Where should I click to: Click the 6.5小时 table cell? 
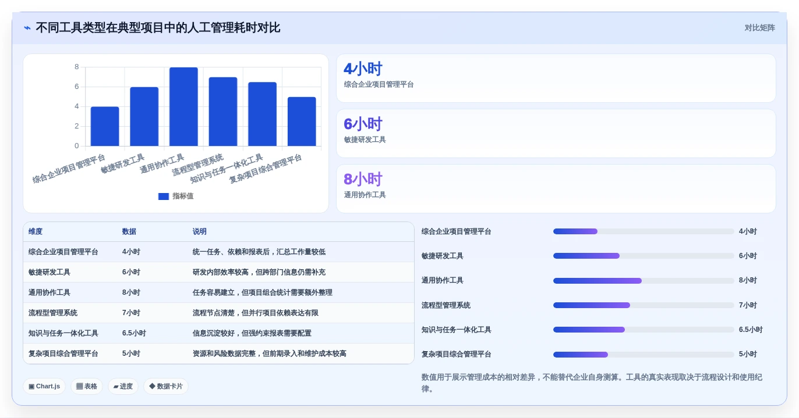click(134, 333)
